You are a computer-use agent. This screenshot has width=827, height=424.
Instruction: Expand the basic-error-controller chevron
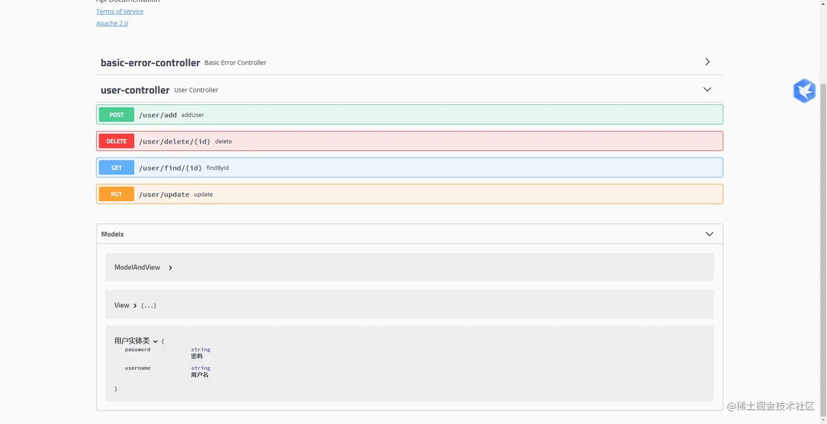click(707, 62)
